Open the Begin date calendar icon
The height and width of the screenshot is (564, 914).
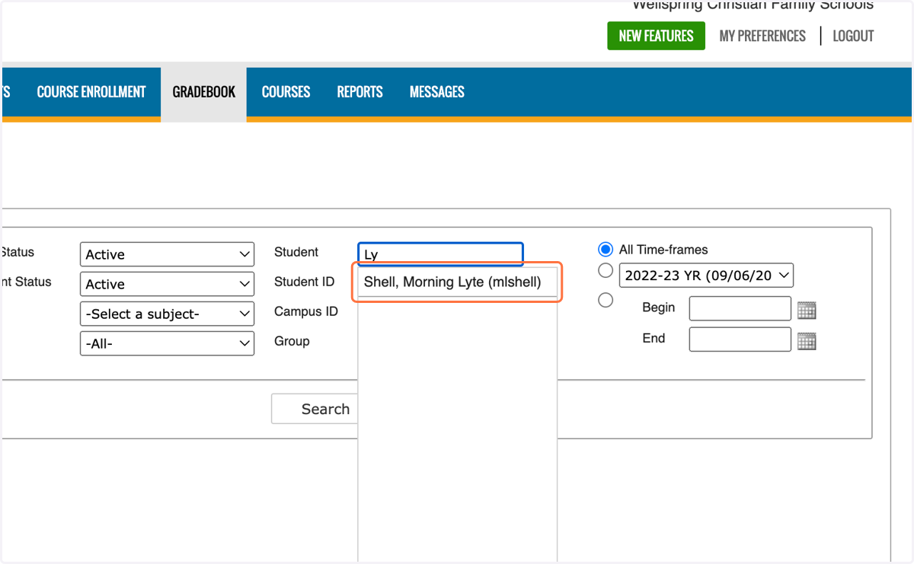807,310
